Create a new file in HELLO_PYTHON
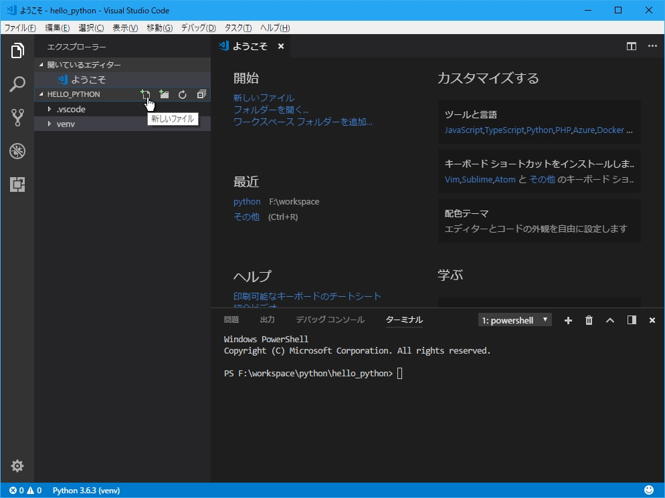Viewport: 665px width, 498px height. (x=145, y=94)
